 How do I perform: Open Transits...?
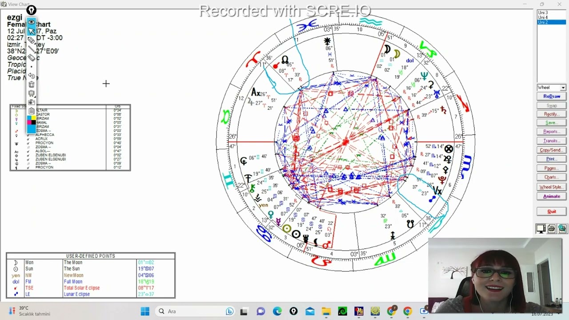click(551, 141)
